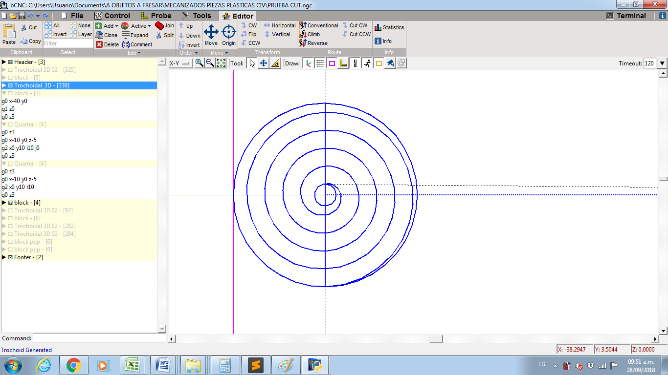Image resolution: width=668 pixels, height=375 pixels.
Task: Click the Cut scissors button
Action: pyautogui.click(x=29, y=27)
